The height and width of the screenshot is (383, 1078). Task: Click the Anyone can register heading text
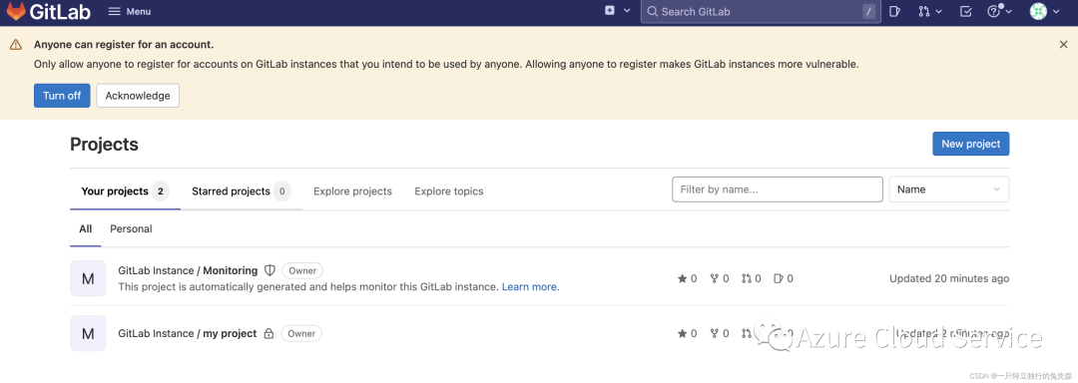point(124,45)
